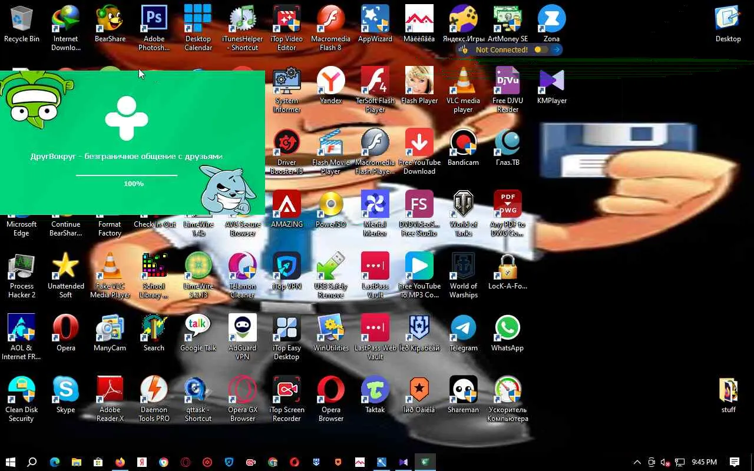Image resolution: width=754 pixels, height=471 pixels.
Task: Select the Free YouTube Download icon
Action: [x=419, y=152]
